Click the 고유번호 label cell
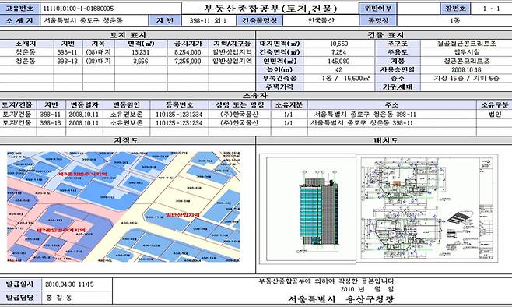512x307 pixels. pyautogui.click(x=19, y=8)
